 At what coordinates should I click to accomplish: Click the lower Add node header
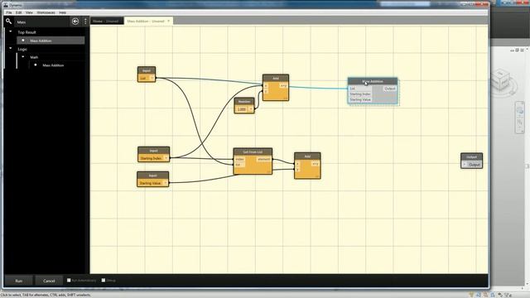(x=307, y=156)
